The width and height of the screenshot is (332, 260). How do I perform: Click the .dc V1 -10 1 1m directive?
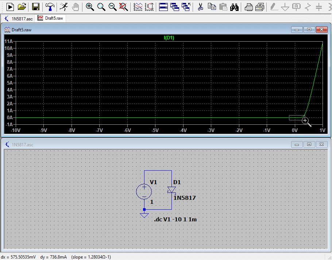tap(175, 220)
